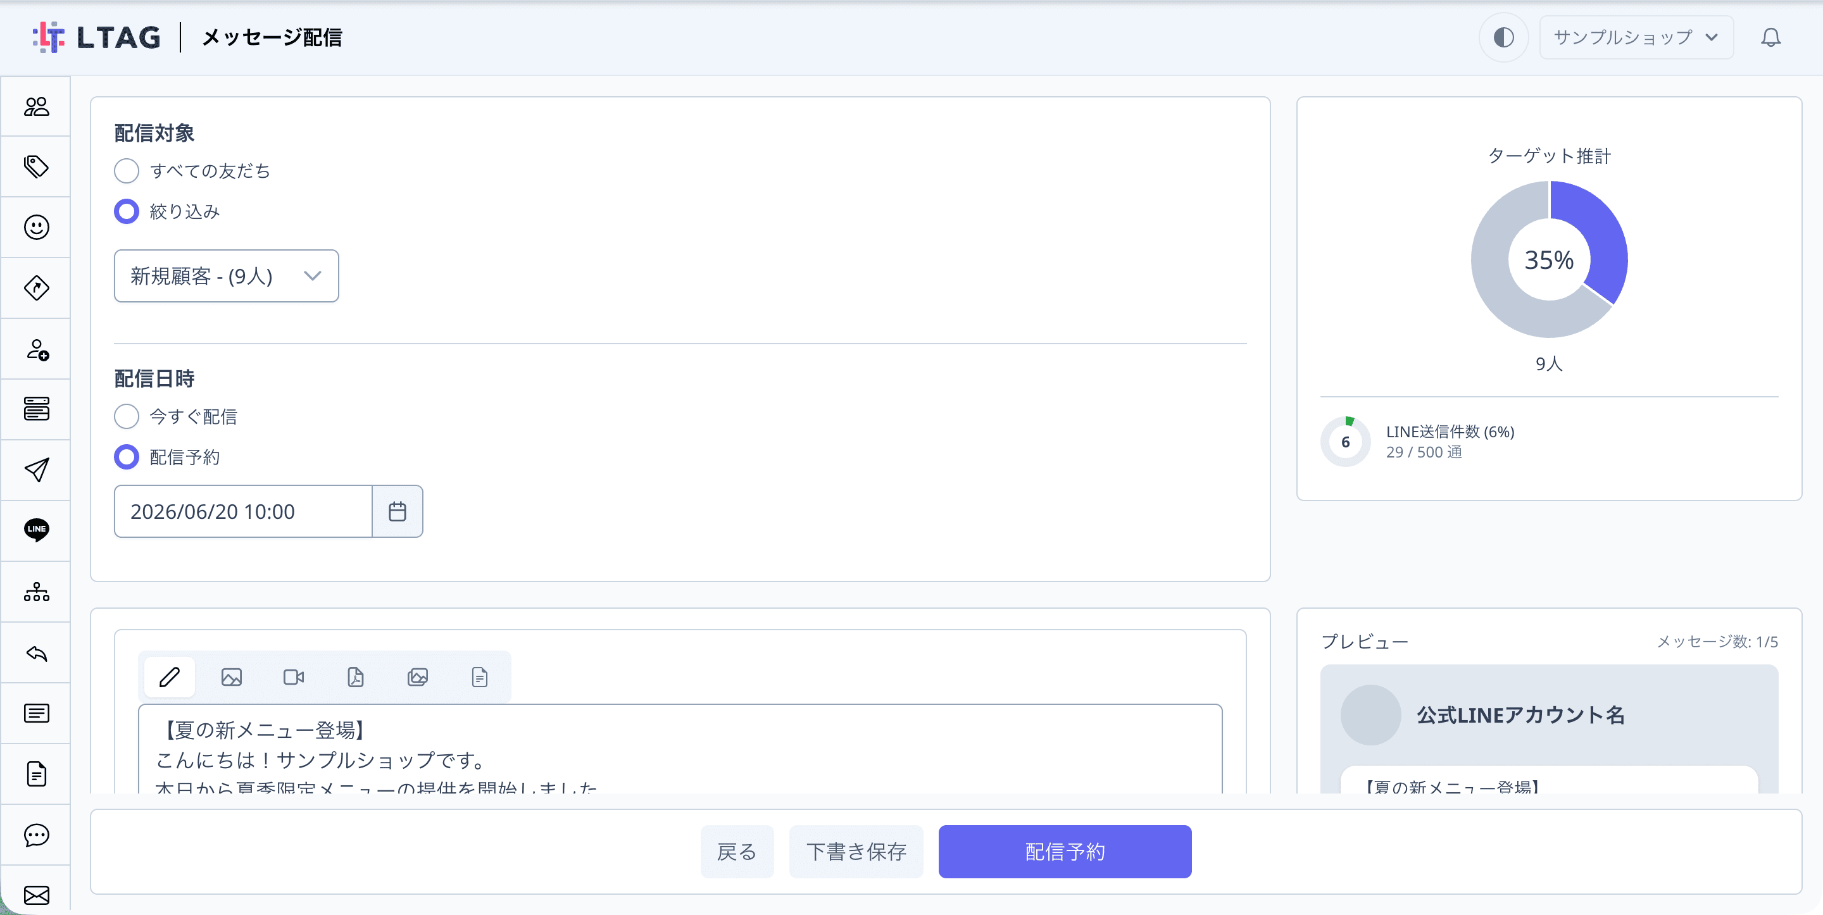Choose the 絞り込み radio option
The height and width of the screenshot is (915, 1823).
[127, 211]
